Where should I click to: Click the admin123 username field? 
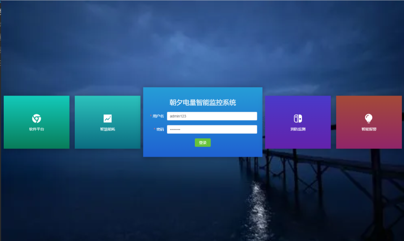(x=212, y=116)
